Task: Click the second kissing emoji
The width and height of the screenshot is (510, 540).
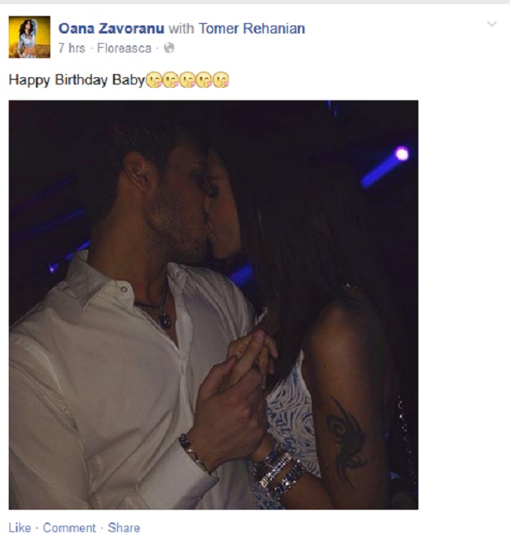Action: [171, 80]
